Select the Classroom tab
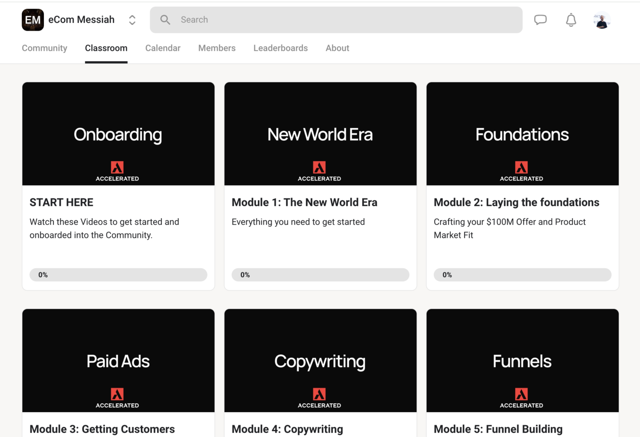The width and height of the screenshot is (640, 437). tap(106, 48)
